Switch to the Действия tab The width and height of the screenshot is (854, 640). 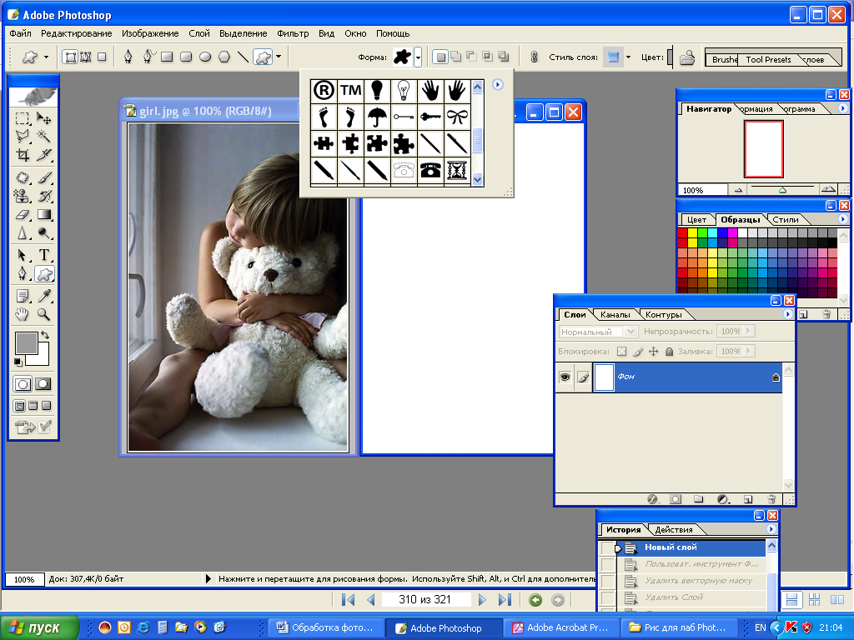pos(674,529)
